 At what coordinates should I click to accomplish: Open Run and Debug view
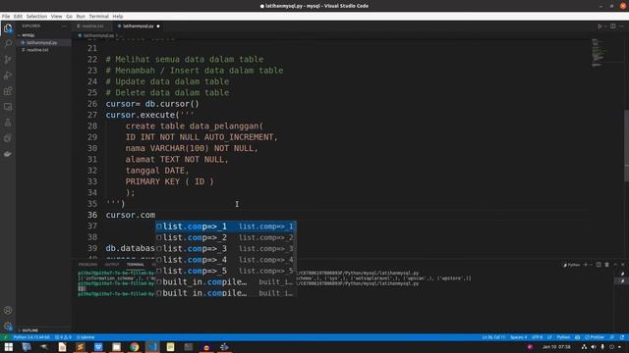[x=8, y=76]
